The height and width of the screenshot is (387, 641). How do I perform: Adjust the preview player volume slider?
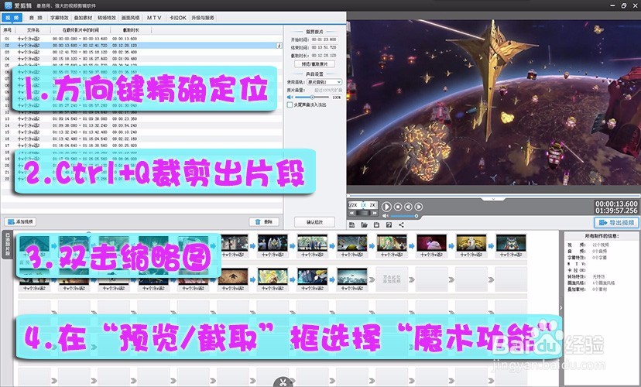(x=403, y=216)
